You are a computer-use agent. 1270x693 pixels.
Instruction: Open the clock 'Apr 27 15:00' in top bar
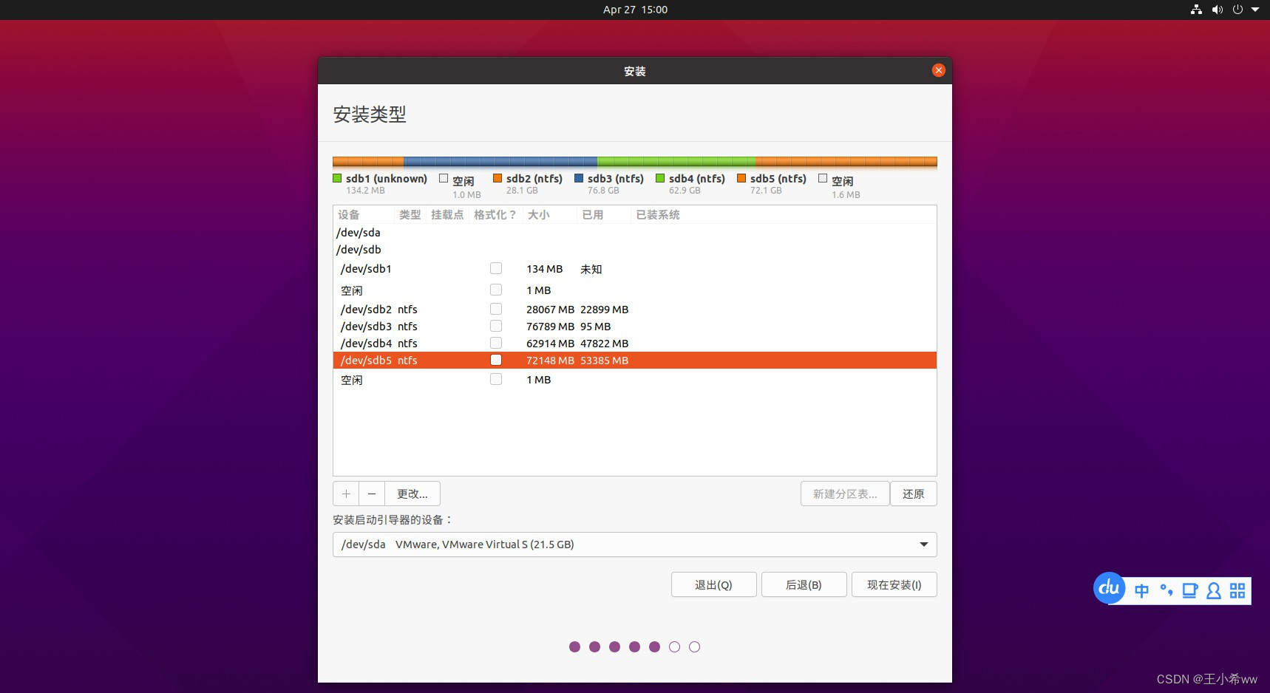click(x=635, y=10)
